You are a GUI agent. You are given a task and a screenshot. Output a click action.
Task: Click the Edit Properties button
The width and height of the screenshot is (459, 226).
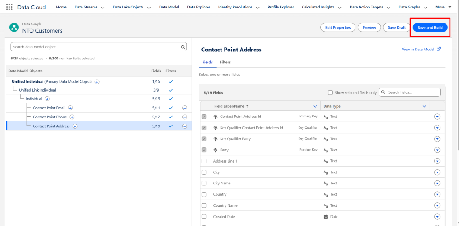[338, 27]
